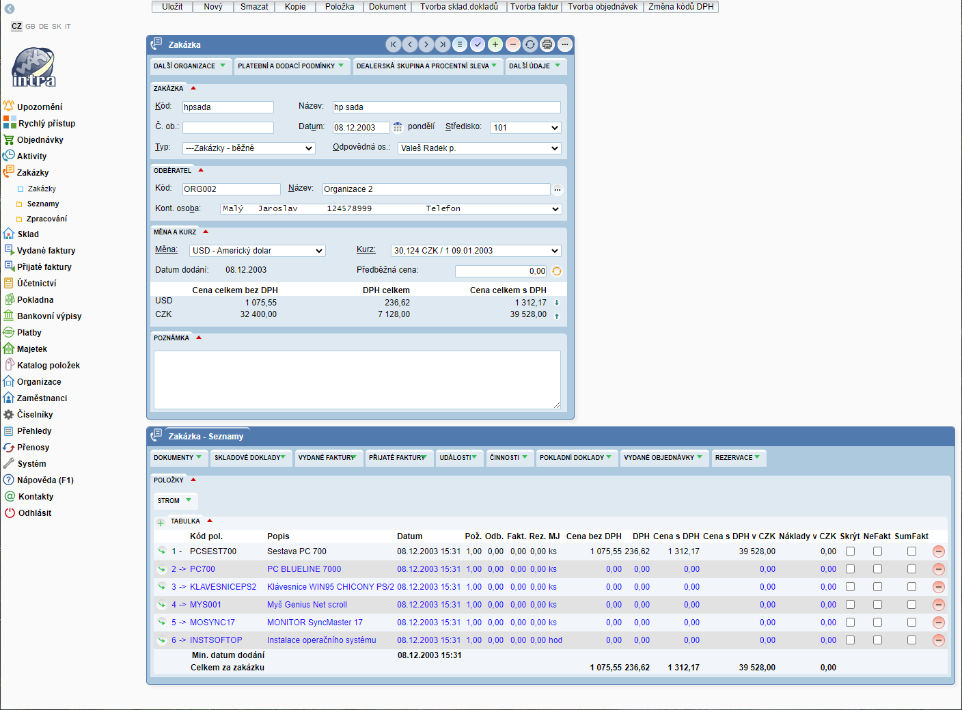Remove the PCSEST700 row with red minus
Image resolution: width=962 pixels, height=710 pixels.
(x=939, y=551)
